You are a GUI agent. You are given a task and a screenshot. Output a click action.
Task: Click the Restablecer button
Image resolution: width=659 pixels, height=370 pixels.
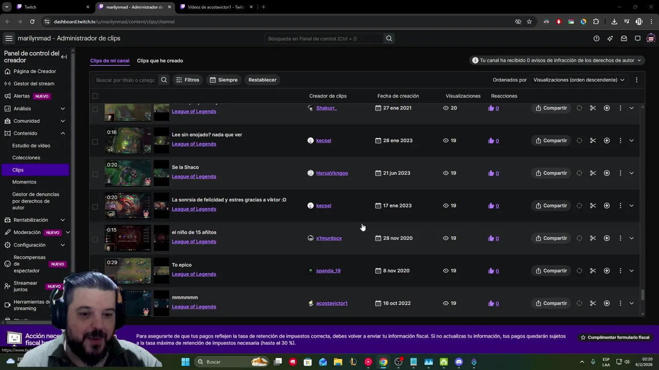pos(263,80)
